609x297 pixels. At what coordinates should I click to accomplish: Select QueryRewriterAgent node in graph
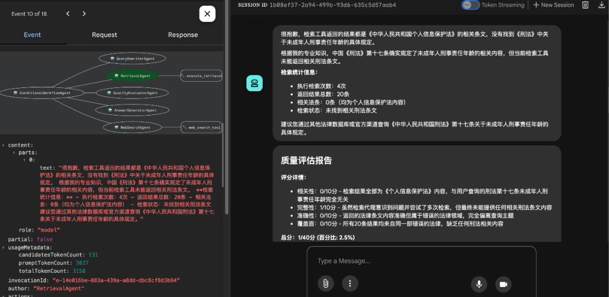133,59
